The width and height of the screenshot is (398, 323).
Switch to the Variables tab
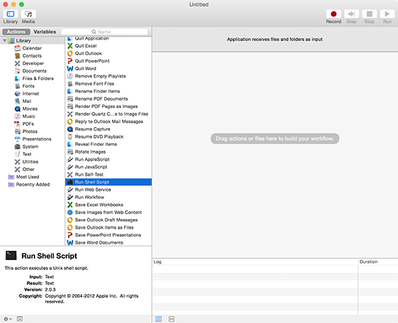coord(44,31)
